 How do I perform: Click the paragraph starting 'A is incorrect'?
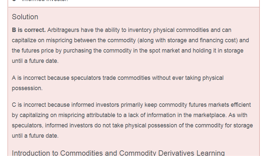tap(118, 83)
